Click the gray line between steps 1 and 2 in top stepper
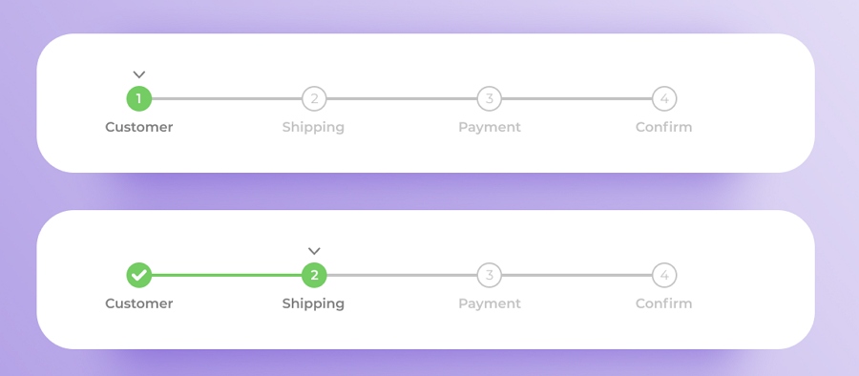 (x=226, y=98)
